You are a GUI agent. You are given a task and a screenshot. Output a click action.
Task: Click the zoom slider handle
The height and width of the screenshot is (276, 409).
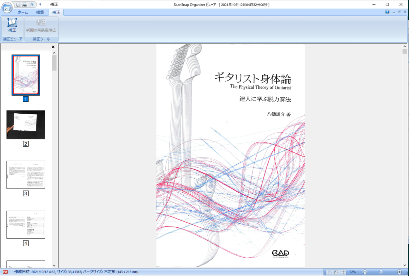(381, 272)
